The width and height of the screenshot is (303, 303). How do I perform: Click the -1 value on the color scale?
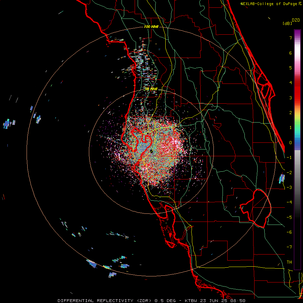289,158
